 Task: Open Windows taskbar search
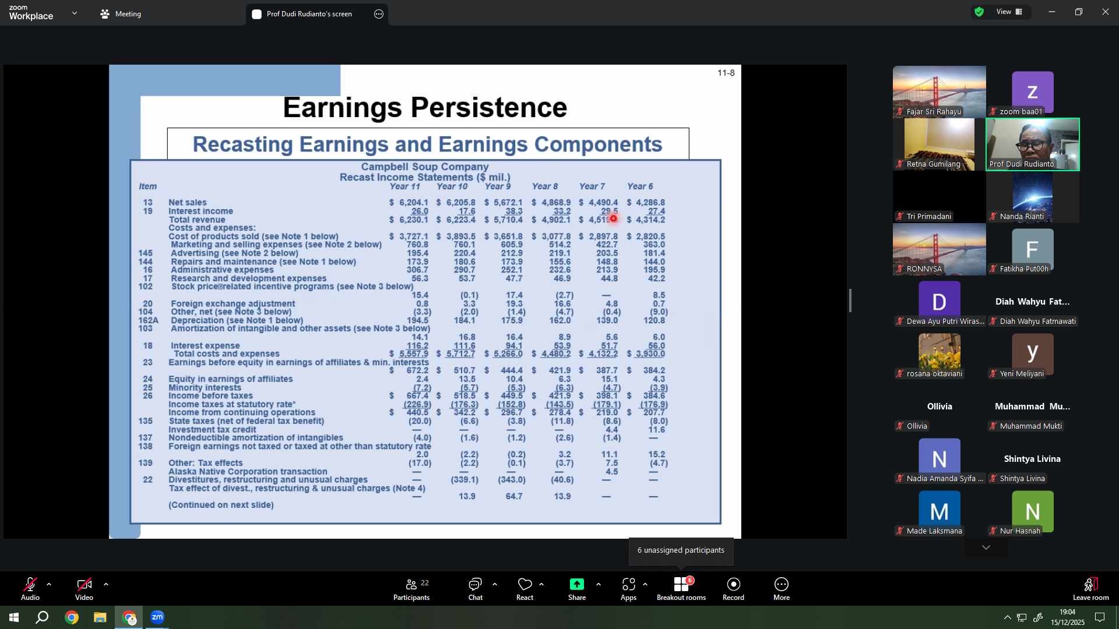42,617
